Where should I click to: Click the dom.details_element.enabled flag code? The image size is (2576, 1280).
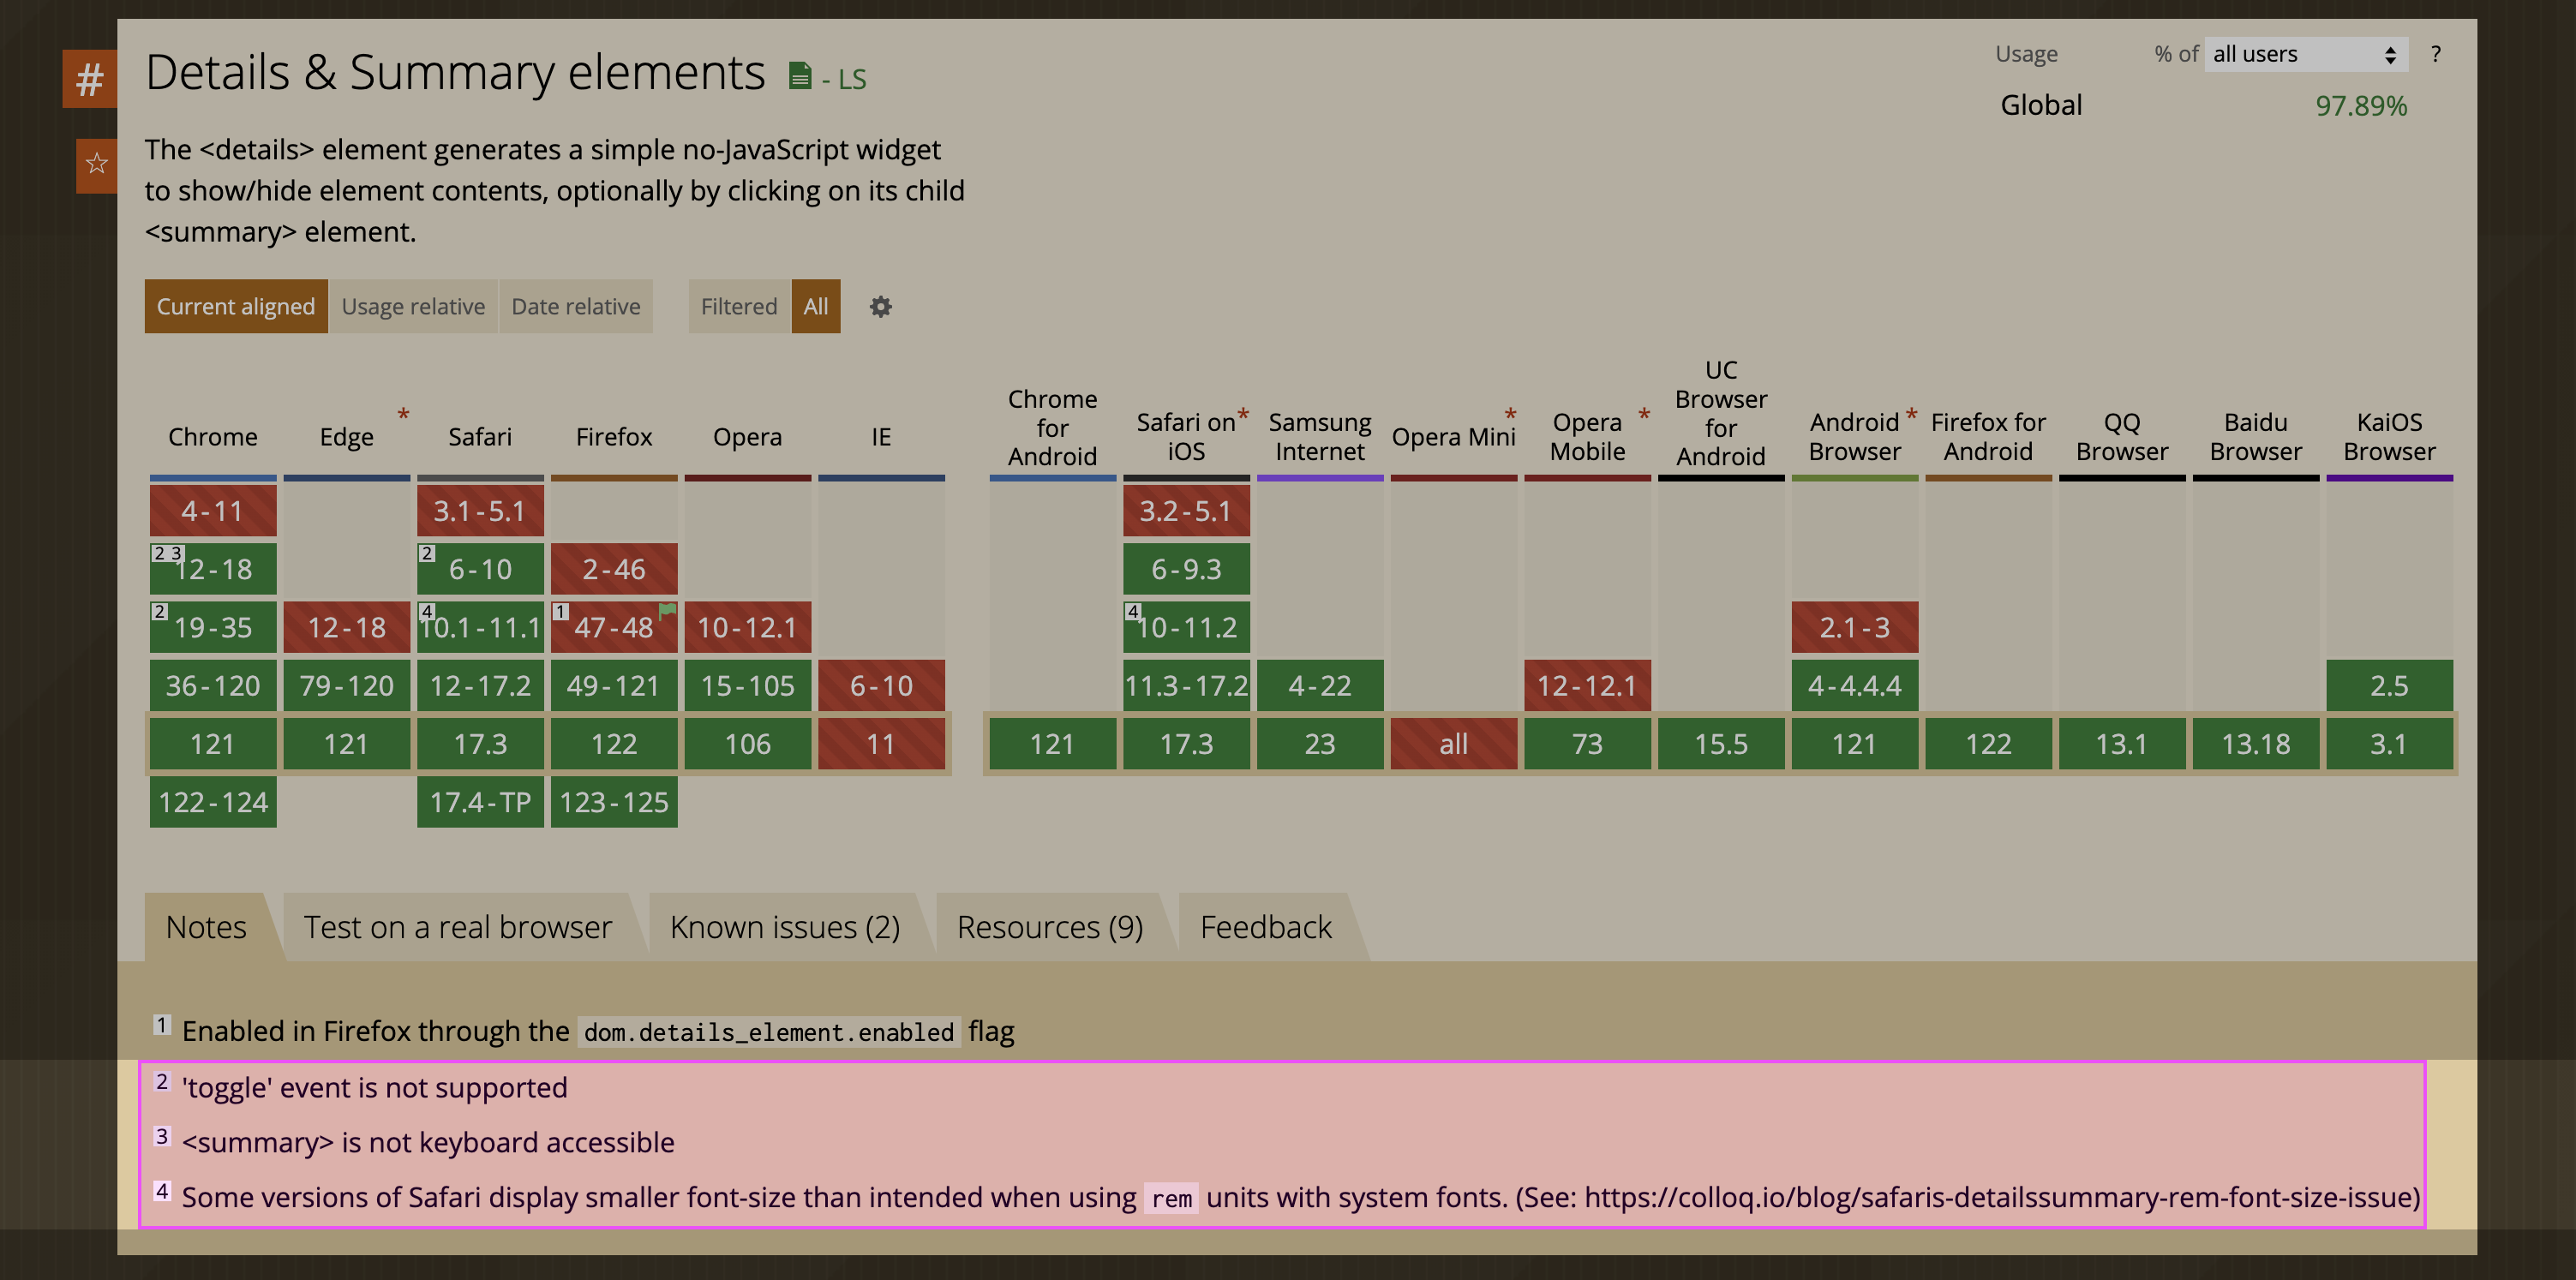(769, 1032)
